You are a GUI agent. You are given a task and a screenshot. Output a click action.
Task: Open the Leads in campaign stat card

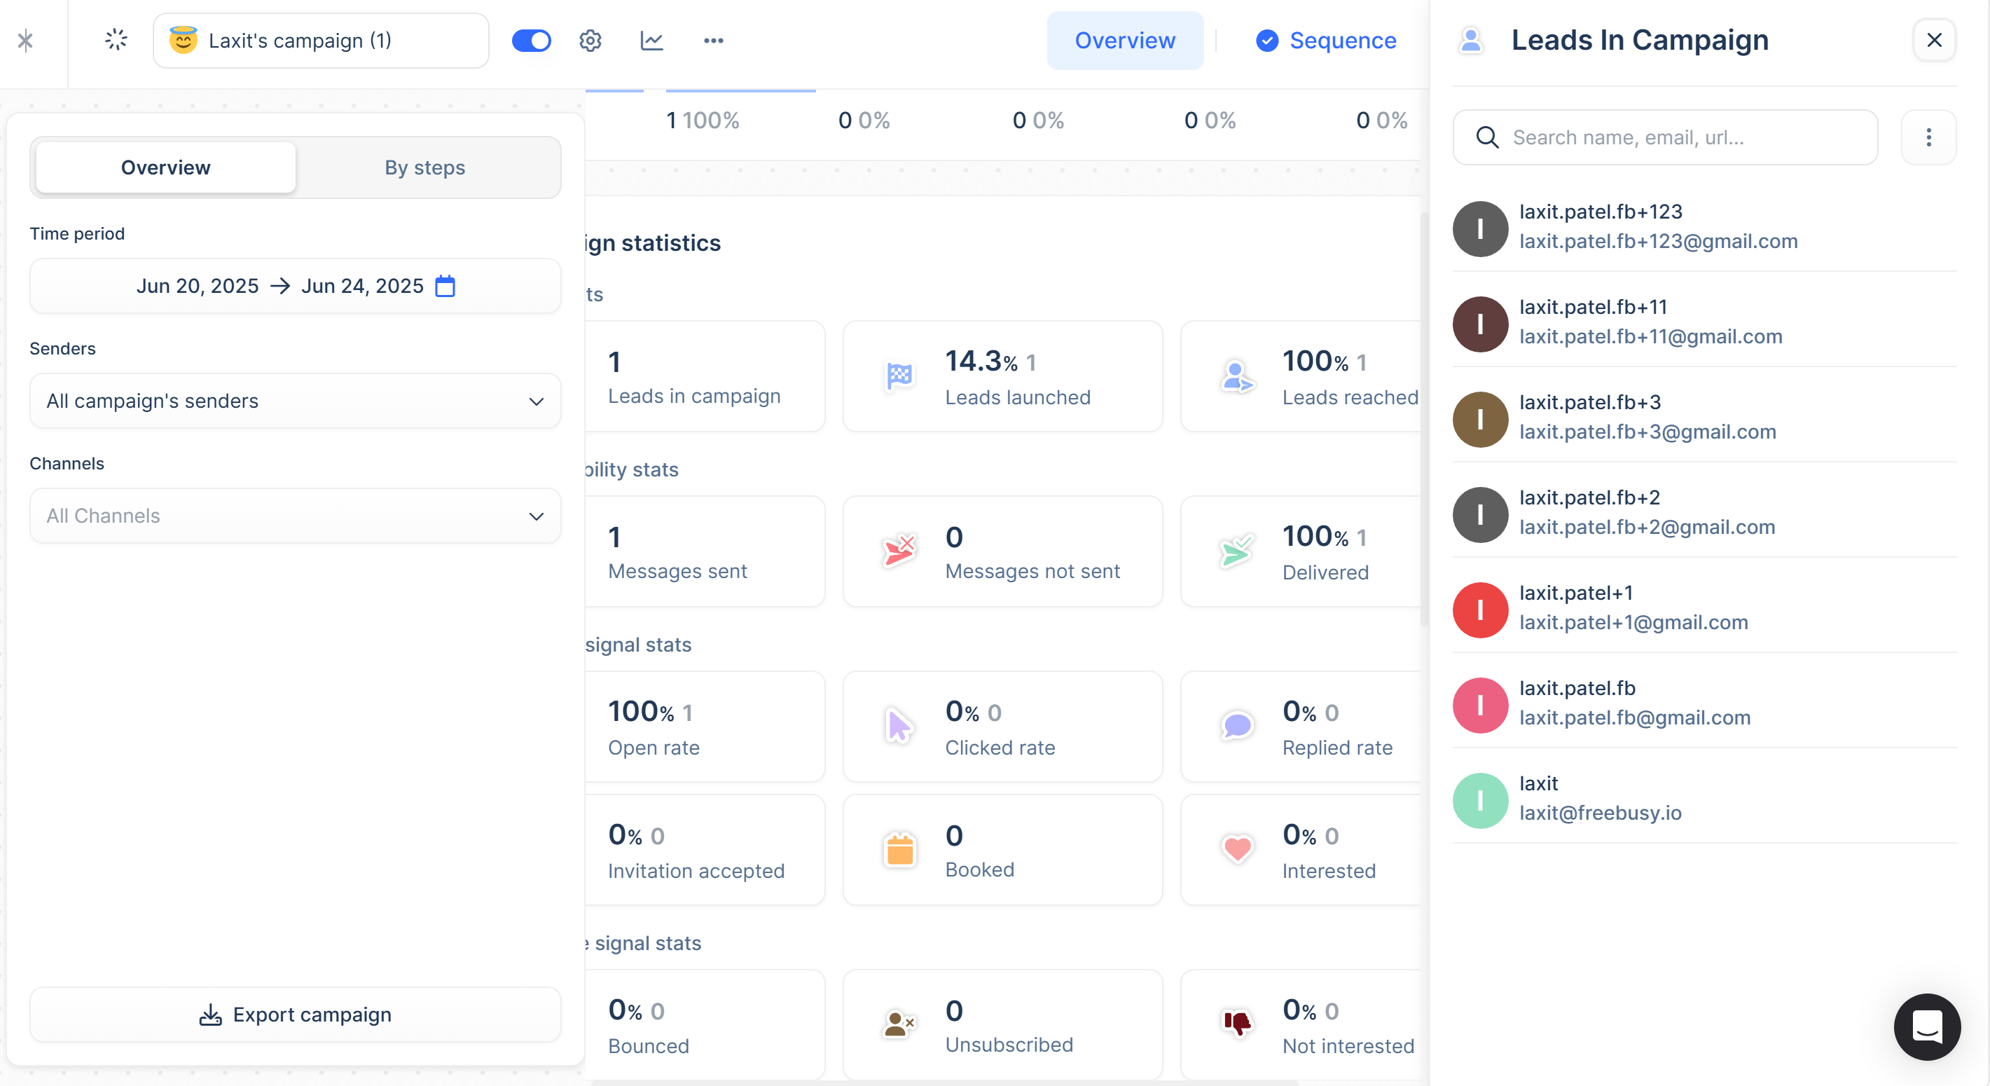click(704, 377)
